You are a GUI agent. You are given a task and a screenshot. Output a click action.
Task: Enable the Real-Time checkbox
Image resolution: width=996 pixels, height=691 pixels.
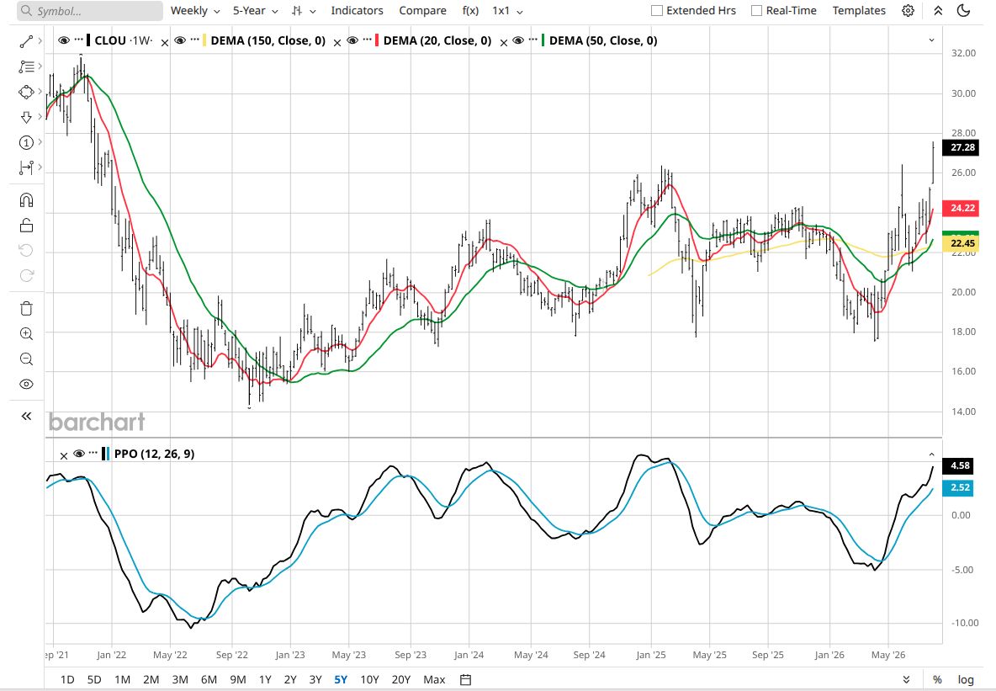[756, 11]
